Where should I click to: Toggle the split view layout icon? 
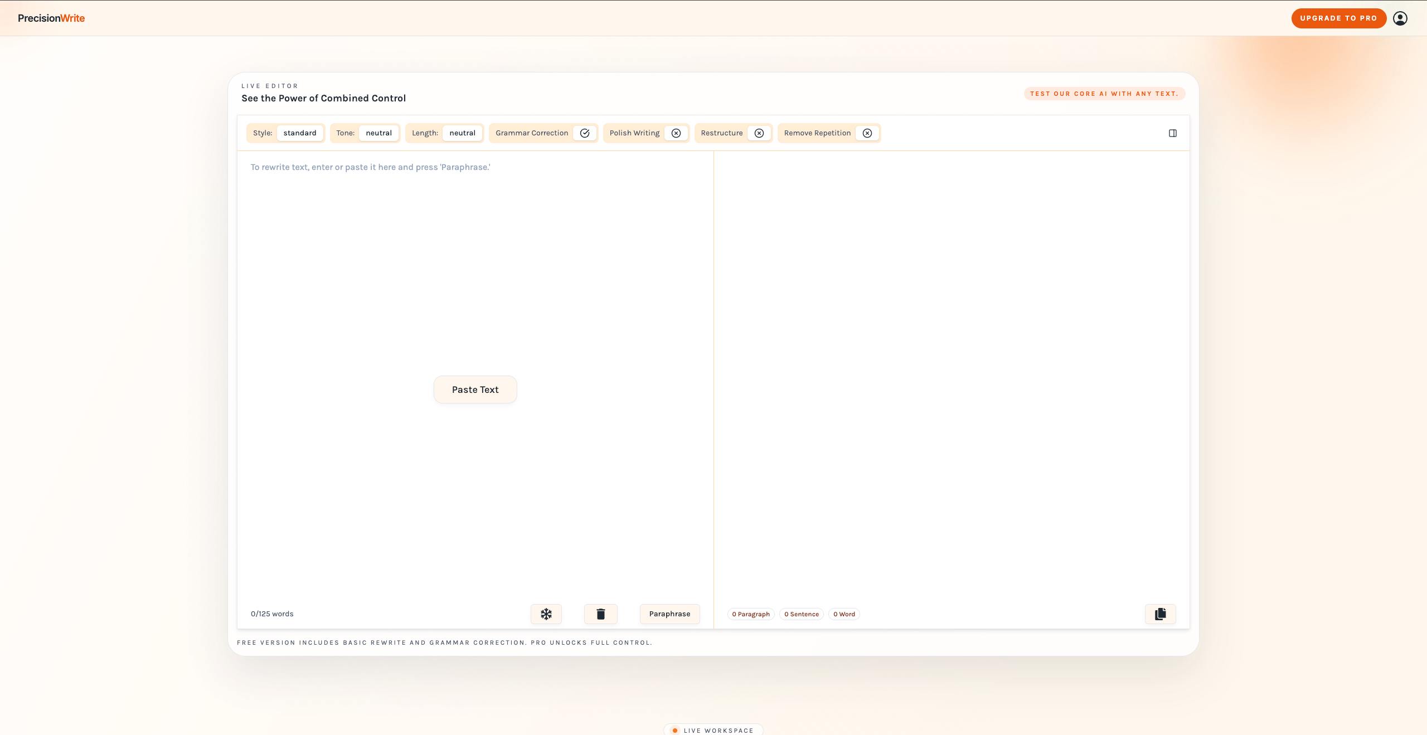pyautogui.click(x=1172, y=133)
